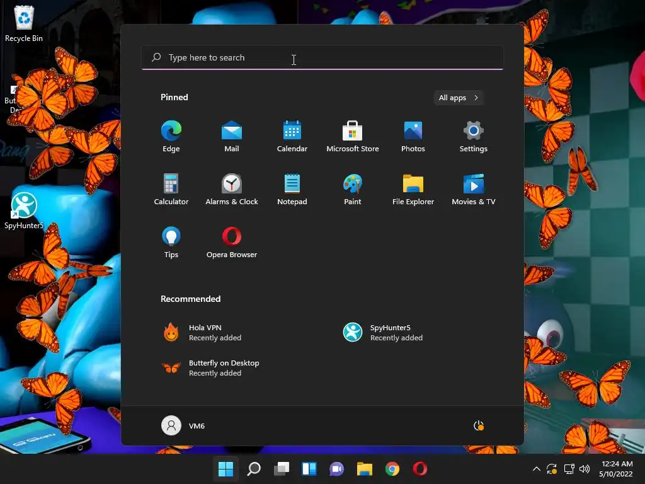The height and width of the screenshot is (484, 645).
Task: Click the Windows Start button on taskbar
Action: [x=226, y=469]
